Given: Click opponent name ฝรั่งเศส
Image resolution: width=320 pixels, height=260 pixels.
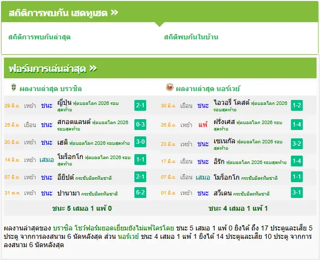Looking at the screenshot, I should click(224, 122).
